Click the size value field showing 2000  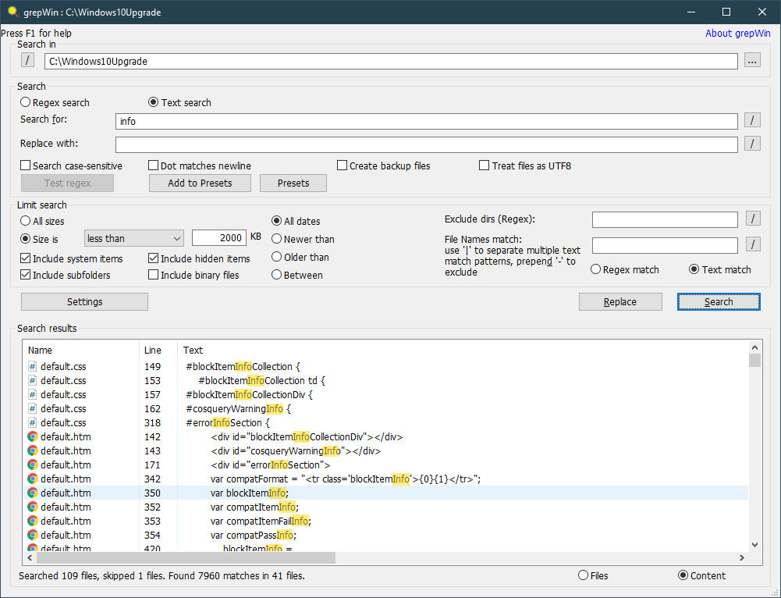[x=219, y=237]
